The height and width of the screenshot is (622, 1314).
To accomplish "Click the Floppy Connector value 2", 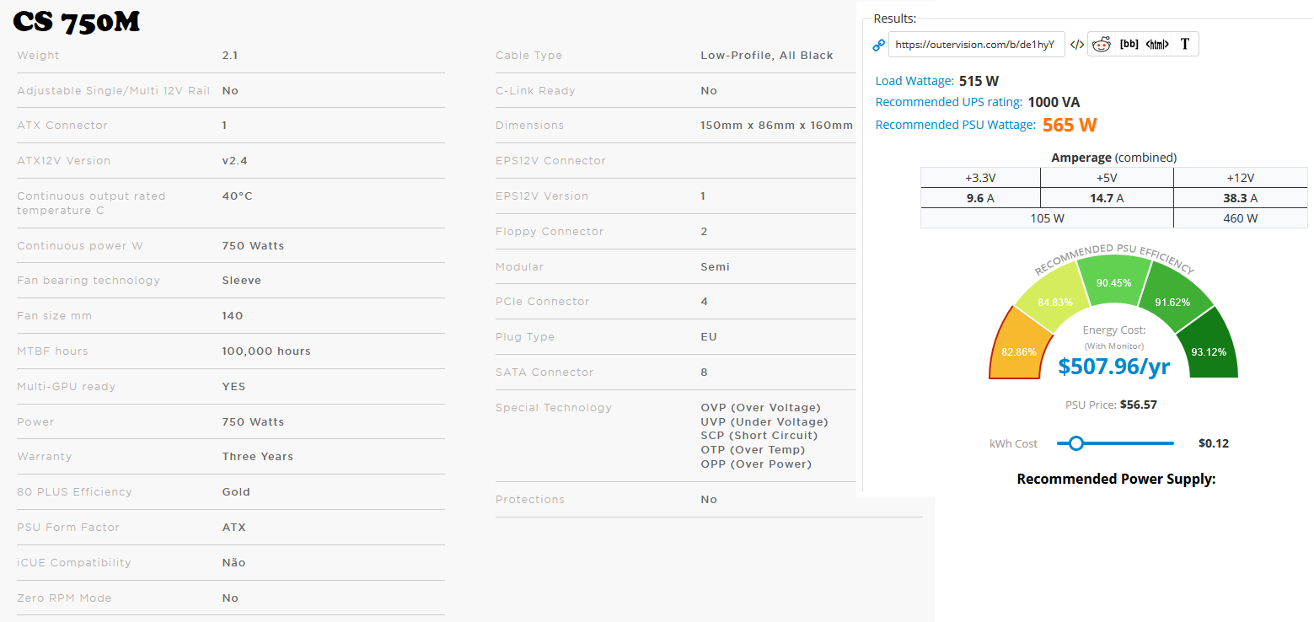I will coord(705,231).
